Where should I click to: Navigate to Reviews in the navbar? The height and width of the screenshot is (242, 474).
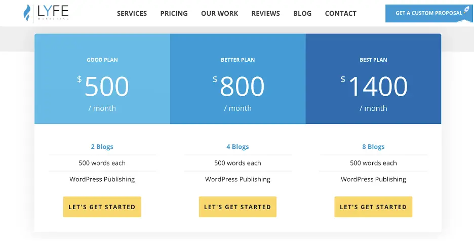[265, 14]
